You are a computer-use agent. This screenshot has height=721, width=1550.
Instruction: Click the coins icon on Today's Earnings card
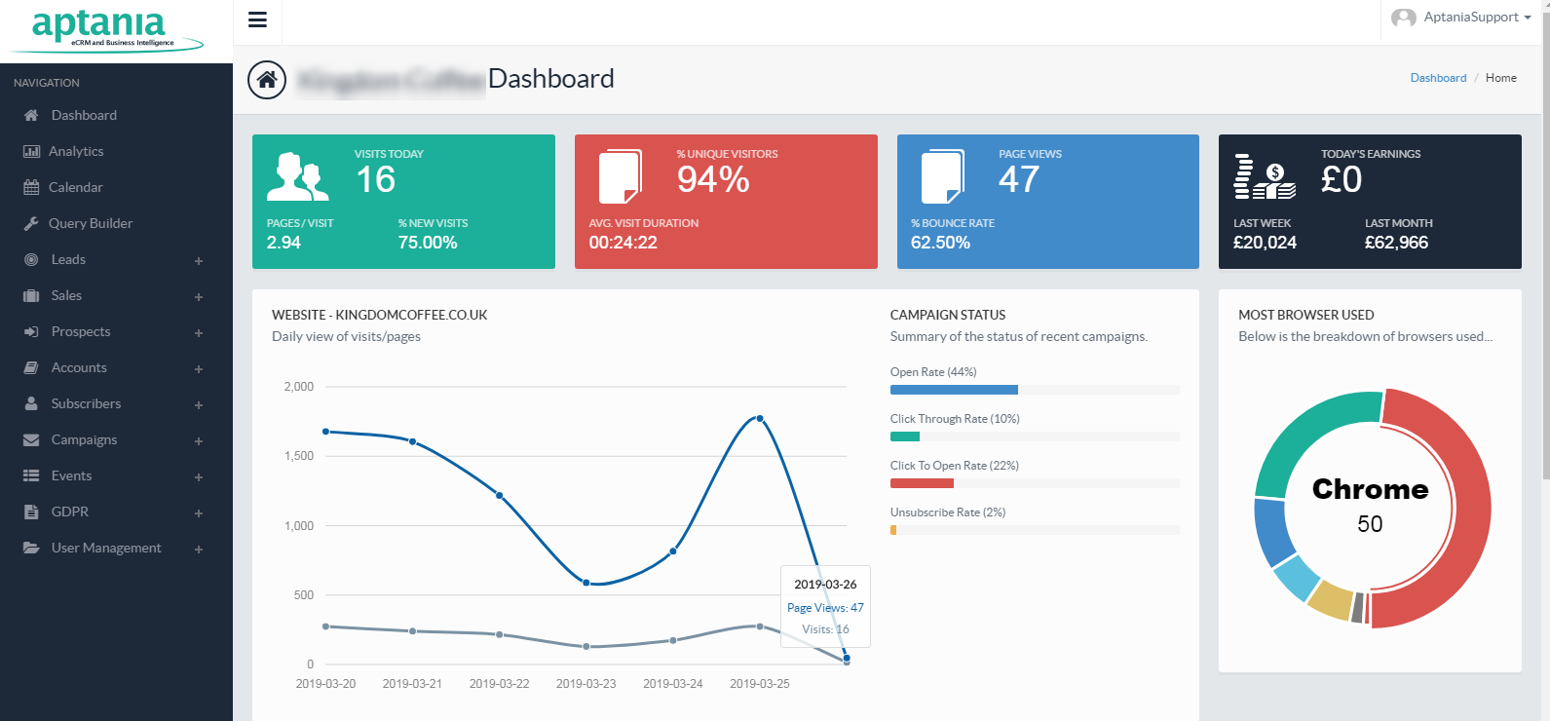[1265, 176]
